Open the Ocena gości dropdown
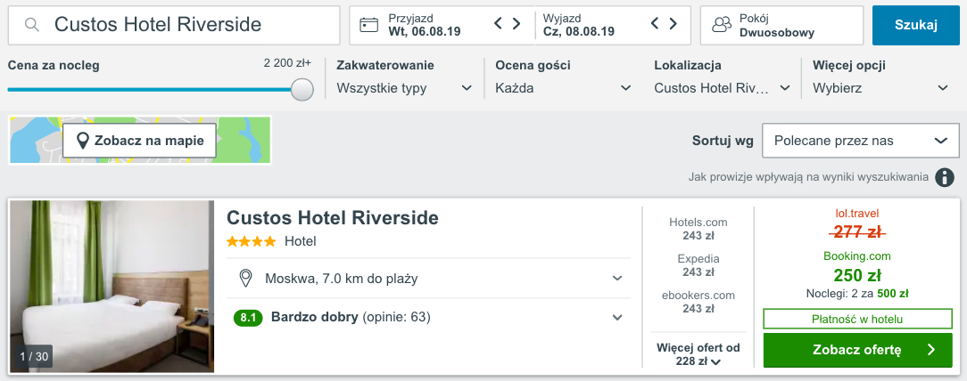The width and height of the screenshot is (967, 381). pos(564,88)
